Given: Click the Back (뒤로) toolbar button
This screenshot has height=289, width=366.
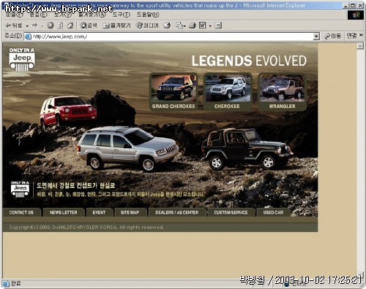Looking at the screenshot, I should pos(14,26).
